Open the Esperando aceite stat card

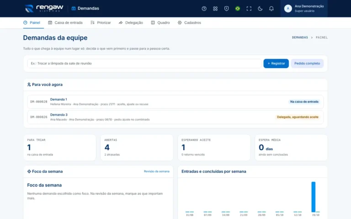pos(214,147)
